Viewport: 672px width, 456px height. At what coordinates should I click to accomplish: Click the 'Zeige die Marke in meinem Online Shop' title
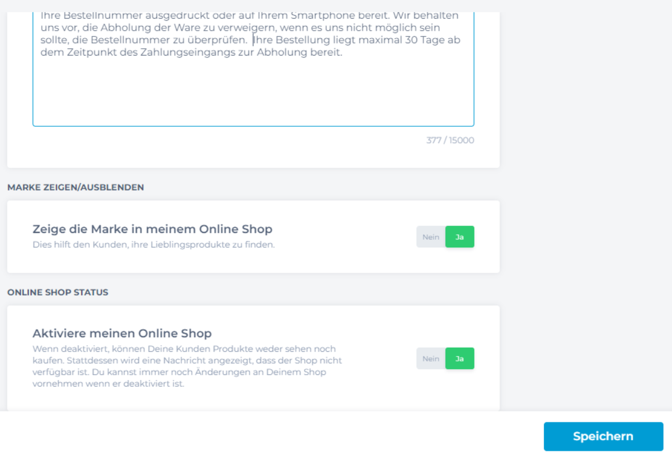152,229
